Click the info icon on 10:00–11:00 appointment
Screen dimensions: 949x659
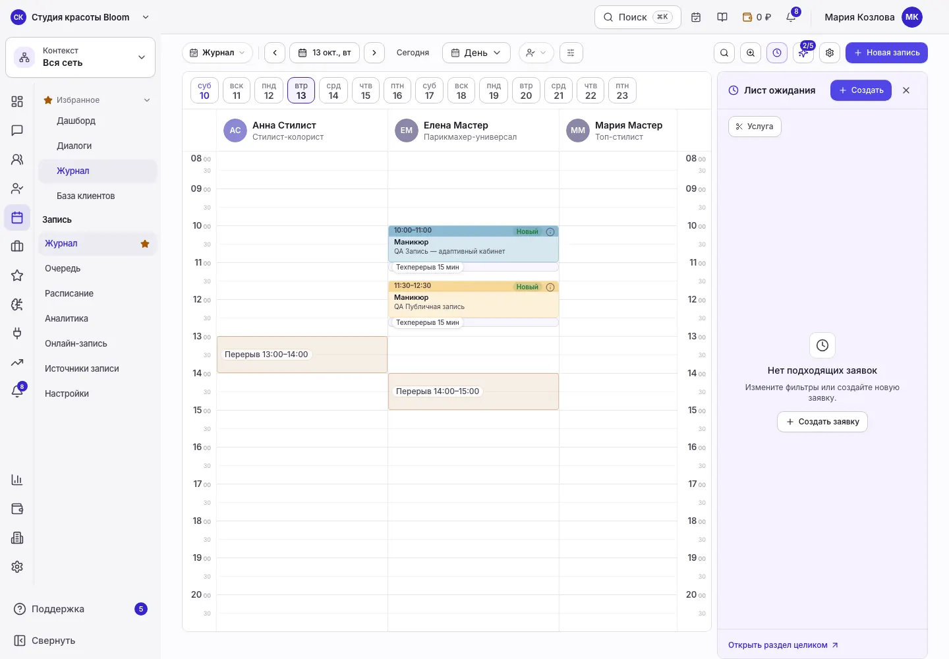coord(550,232)
